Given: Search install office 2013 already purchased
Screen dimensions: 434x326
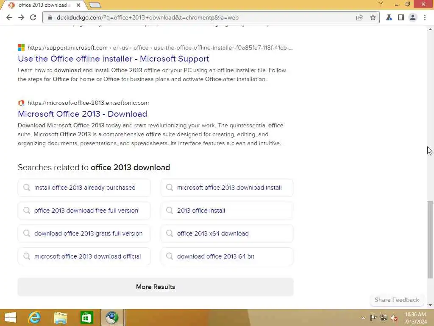Looking at the screenshot, I should pyautogui.click(x=84, y=188).
